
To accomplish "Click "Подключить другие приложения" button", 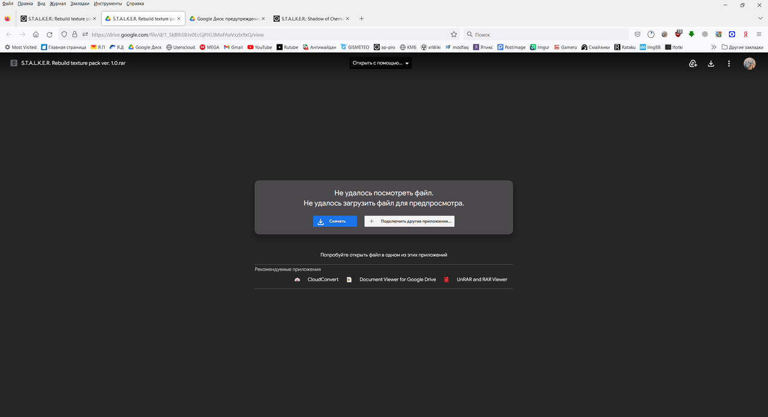I will point(409,221).
